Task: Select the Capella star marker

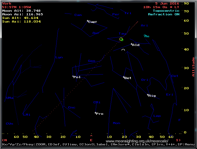Action: [x=88, y=21]
